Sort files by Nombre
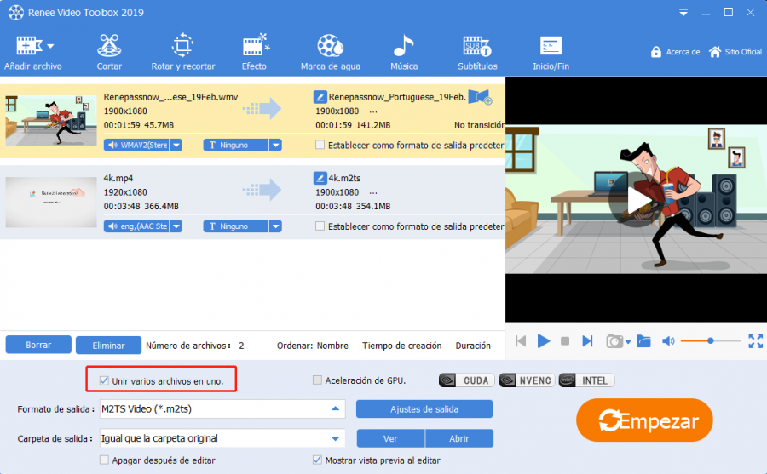Image resolution: width=767 pixels, height=474 pixels. pyautogui.click(x=332, y=346)
